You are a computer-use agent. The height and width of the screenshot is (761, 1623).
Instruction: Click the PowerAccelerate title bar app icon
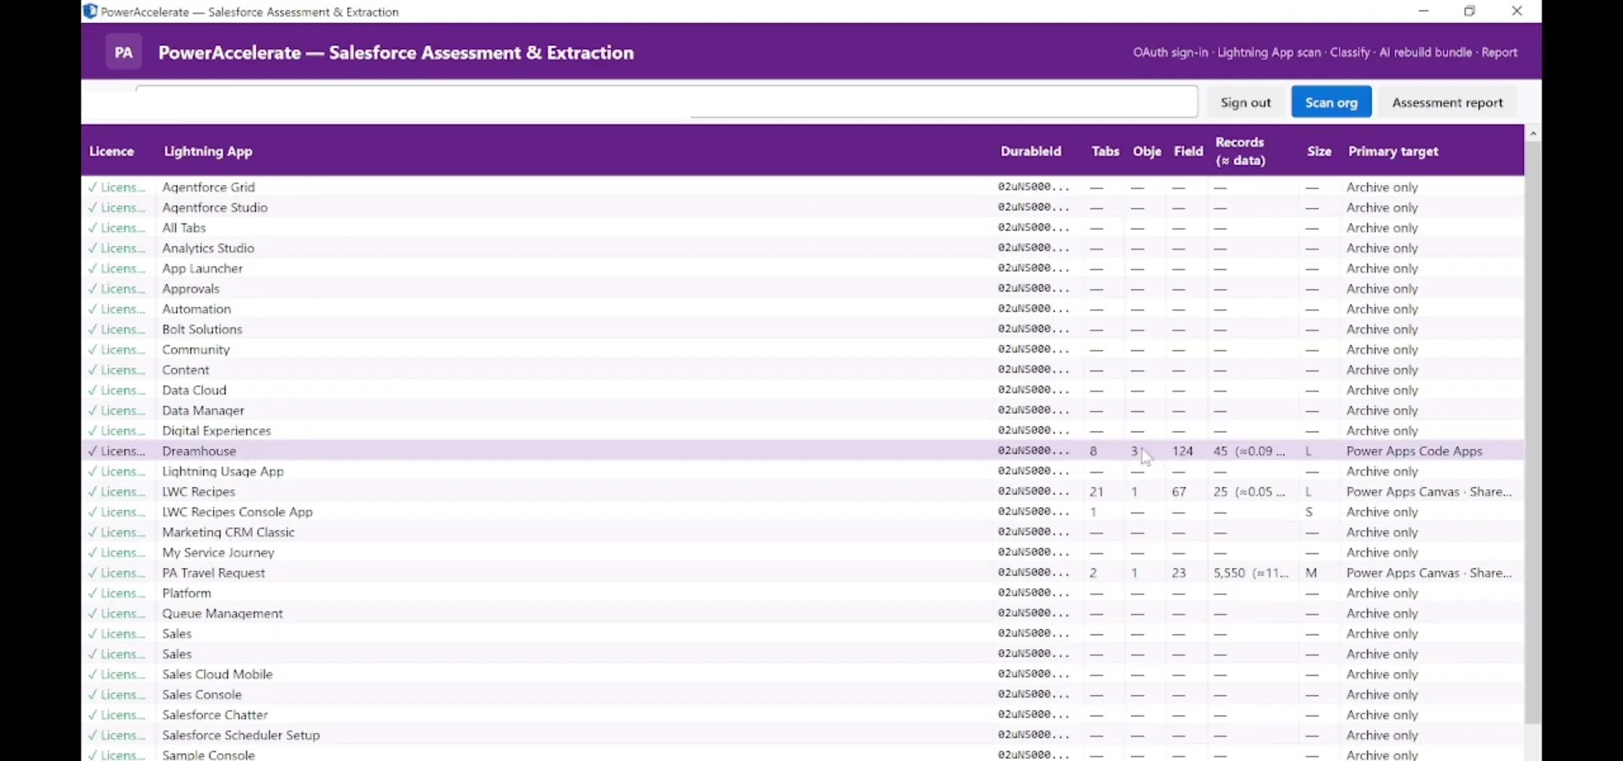coord(90,11)
